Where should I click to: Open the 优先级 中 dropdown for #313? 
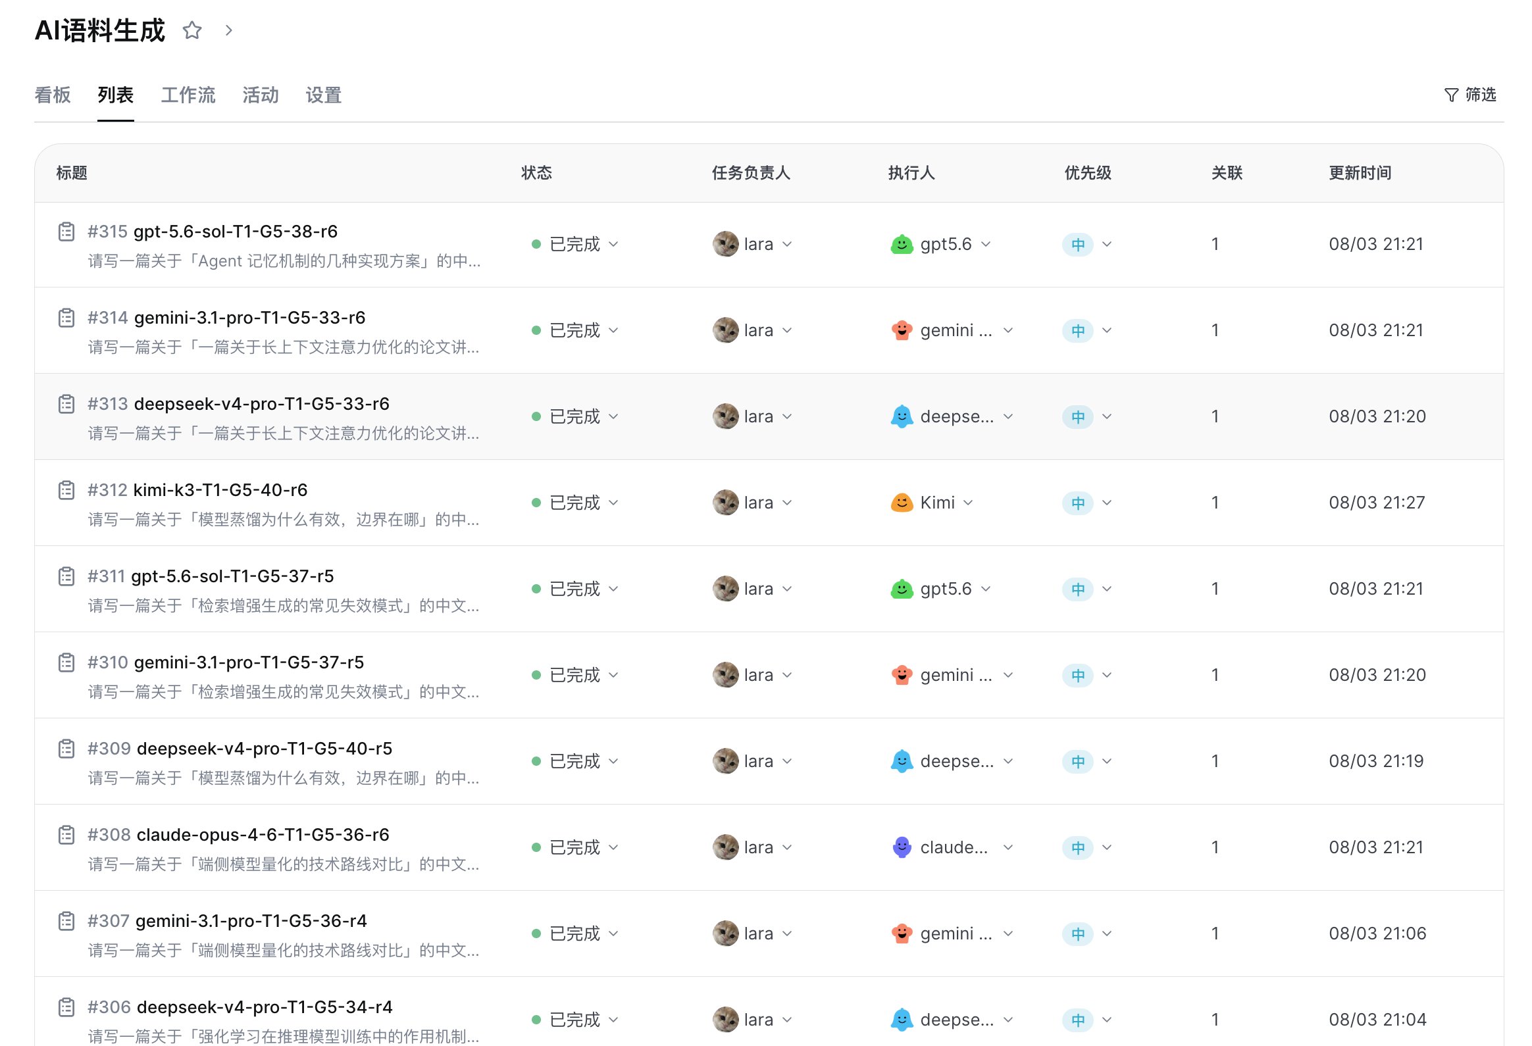1107,416
